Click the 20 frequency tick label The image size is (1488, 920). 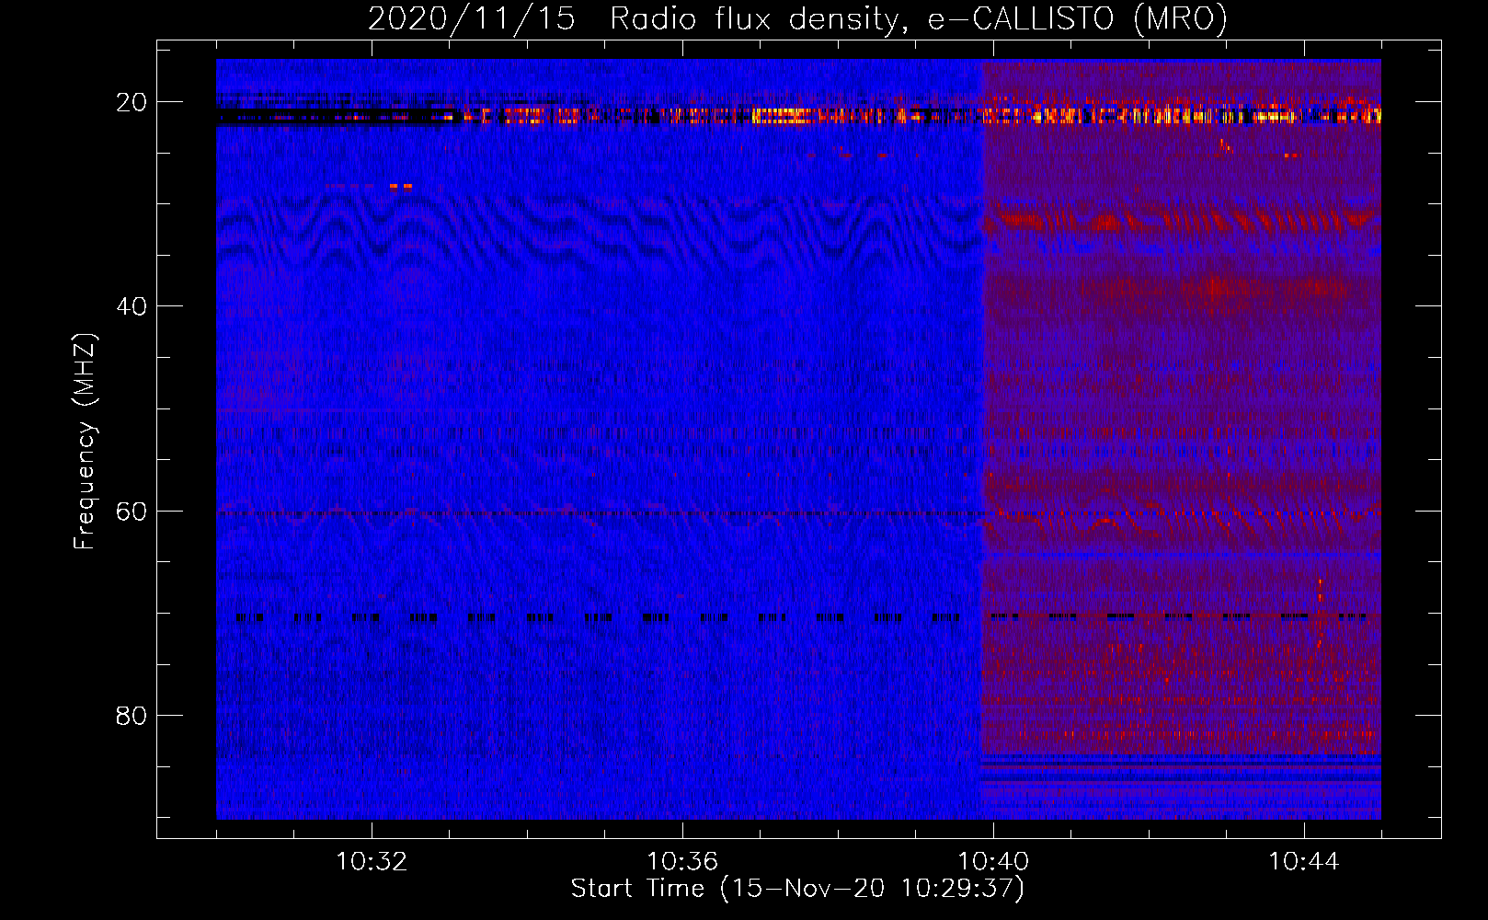[x=132, y=102]
